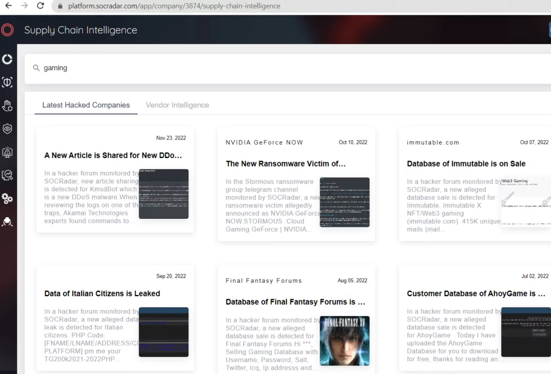
Task: Click AhoyGame card screenshot thumbnail
Action: (x=526, y=332)
